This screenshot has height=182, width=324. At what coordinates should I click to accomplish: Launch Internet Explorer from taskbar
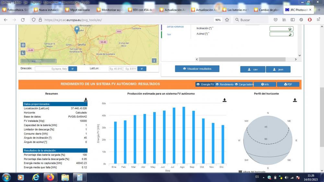point(36,177)
